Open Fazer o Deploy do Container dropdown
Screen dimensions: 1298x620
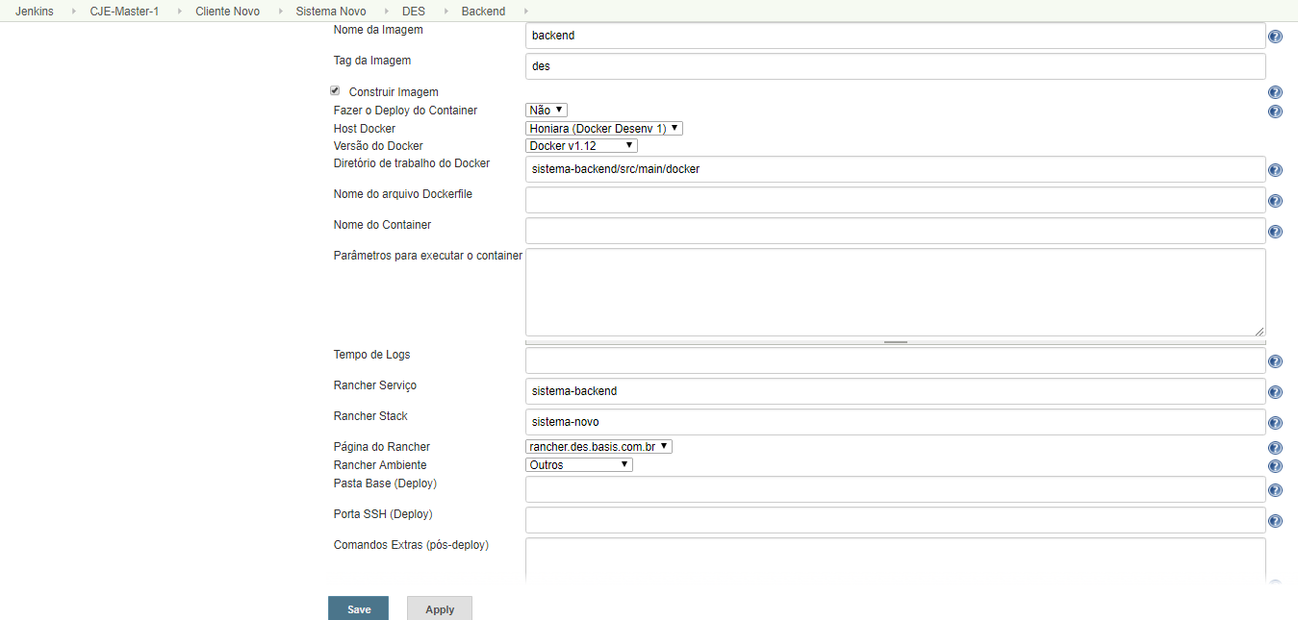(x=546, y=111)
